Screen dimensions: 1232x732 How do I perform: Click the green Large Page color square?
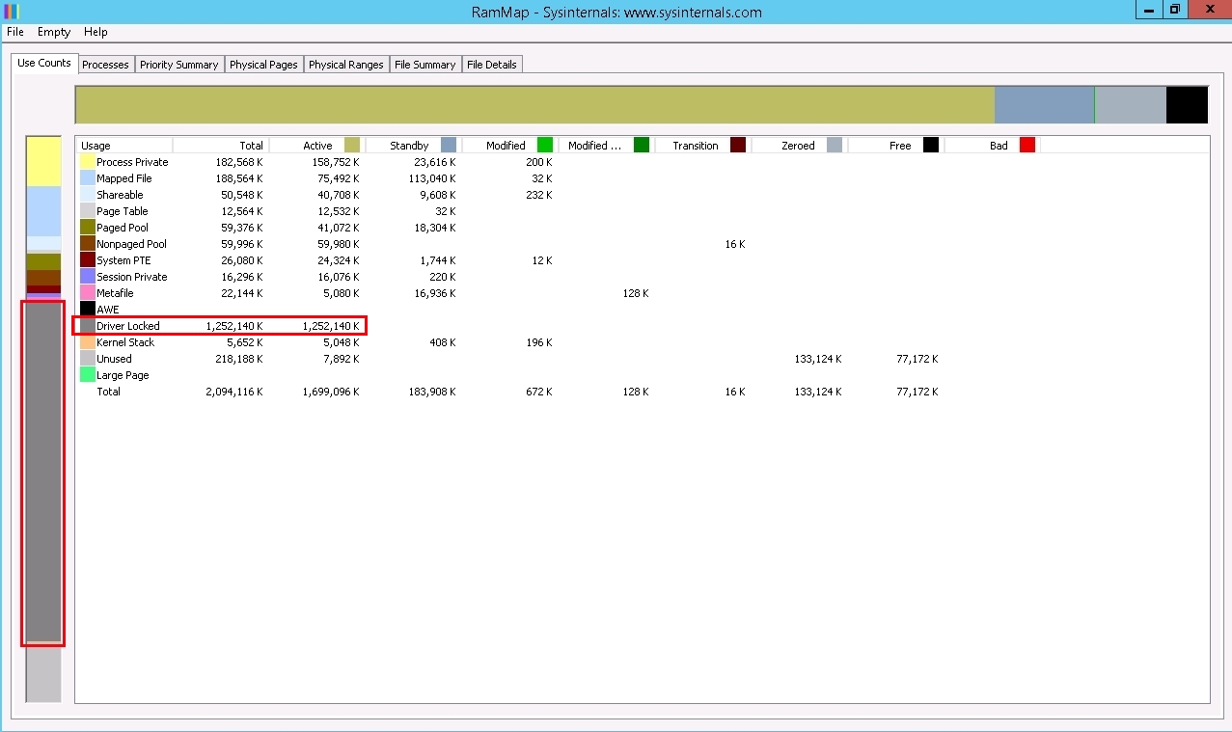point(88,375)
